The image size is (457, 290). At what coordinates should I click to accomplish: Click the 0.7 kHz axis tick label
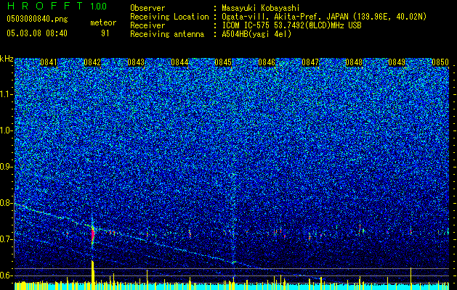coord(7,239)
